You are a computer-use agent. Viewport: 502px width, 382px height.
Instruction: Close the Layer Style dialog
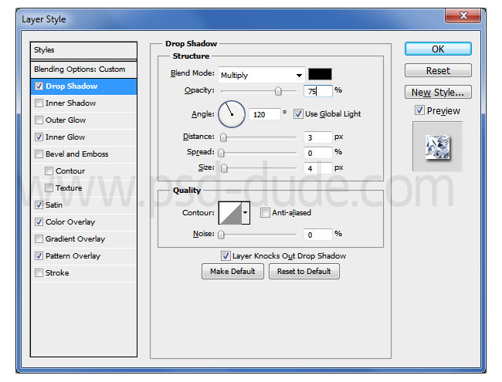463,15
